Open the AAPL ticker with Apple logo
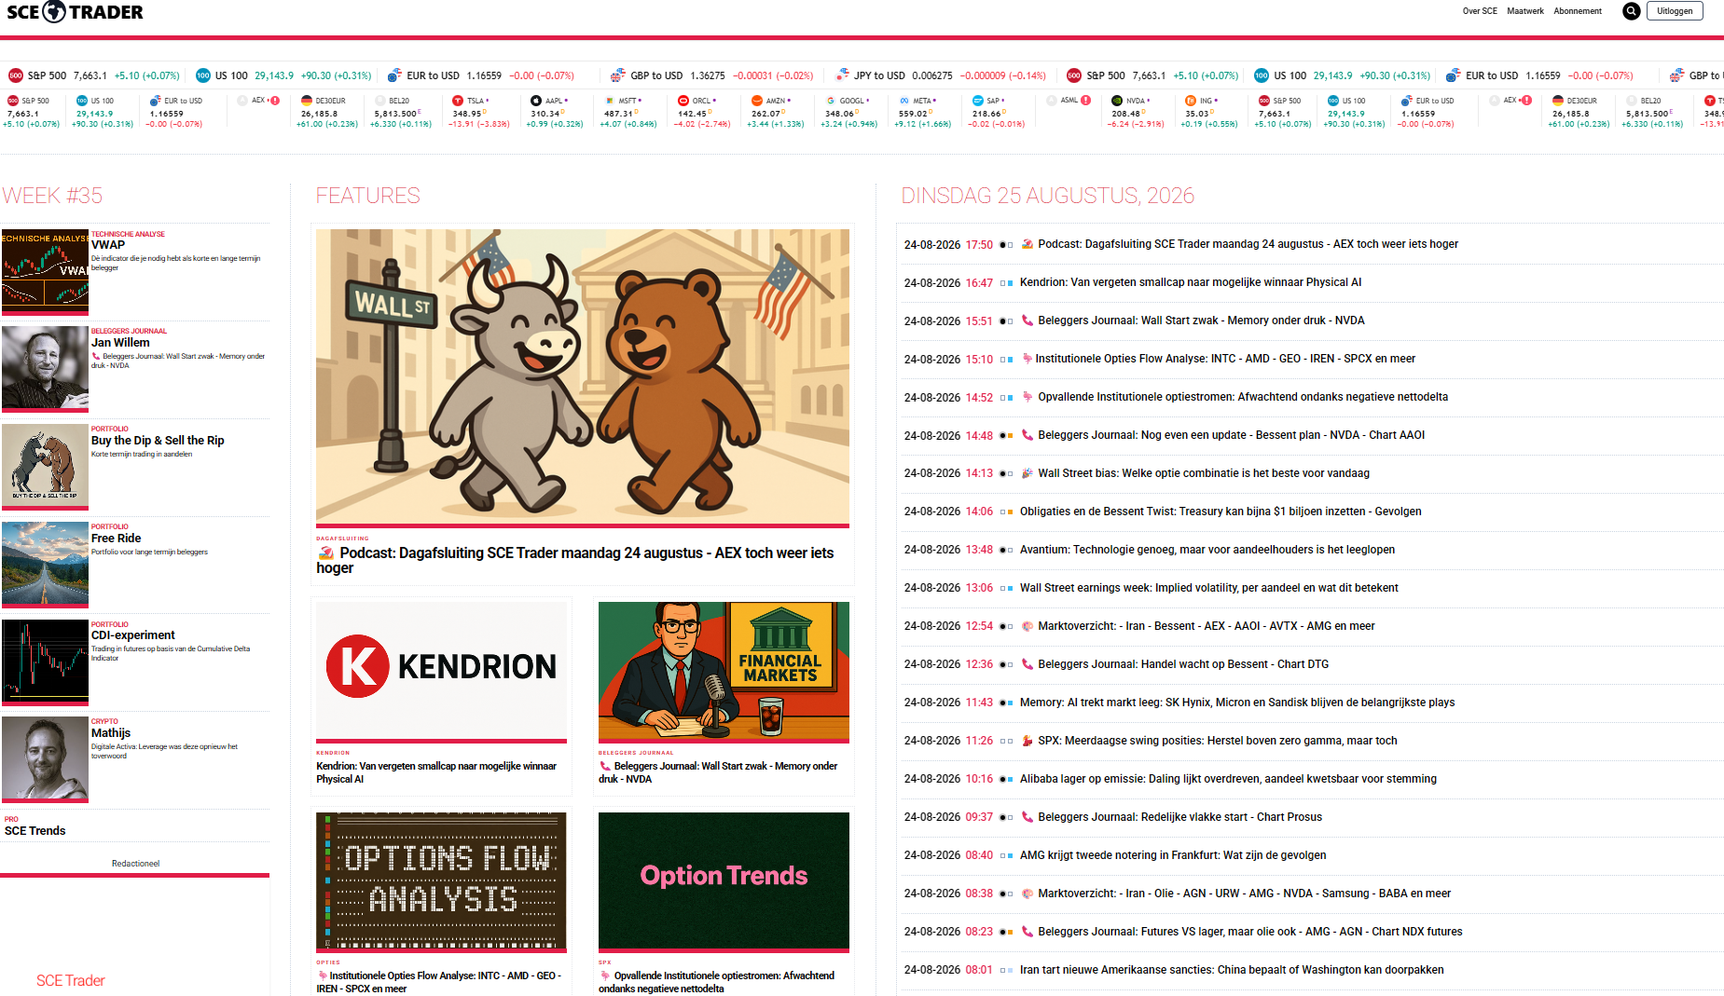Screen dimensions: 1724x996 pos(535,101)
